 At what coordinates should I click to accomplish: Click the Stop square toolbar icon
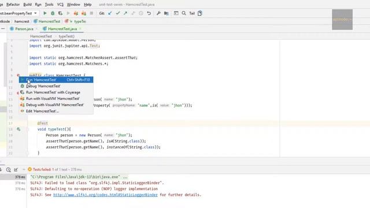point(91,13)
